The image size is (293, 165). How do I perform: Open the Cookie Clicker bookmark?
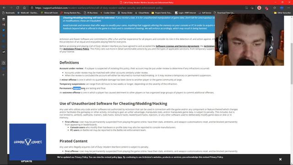108,13
